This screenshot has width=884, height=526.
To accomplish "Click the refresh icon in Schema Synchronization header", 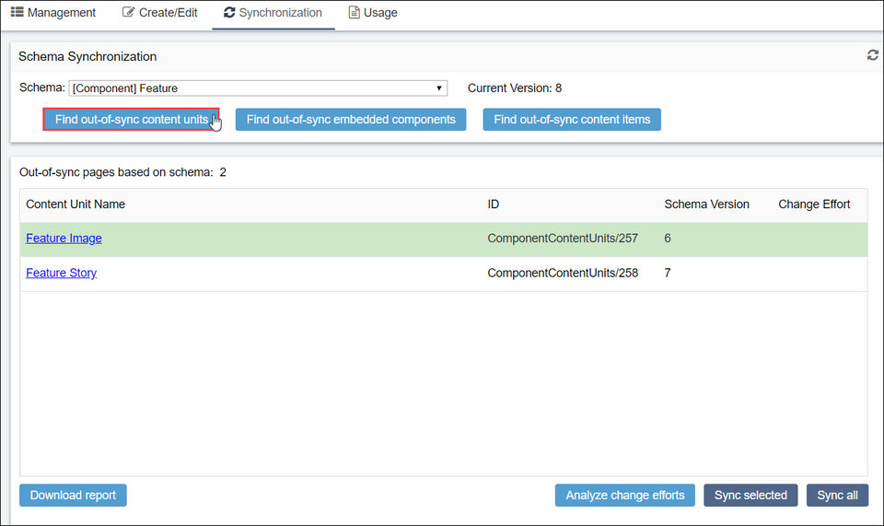I will click(872, 55).
